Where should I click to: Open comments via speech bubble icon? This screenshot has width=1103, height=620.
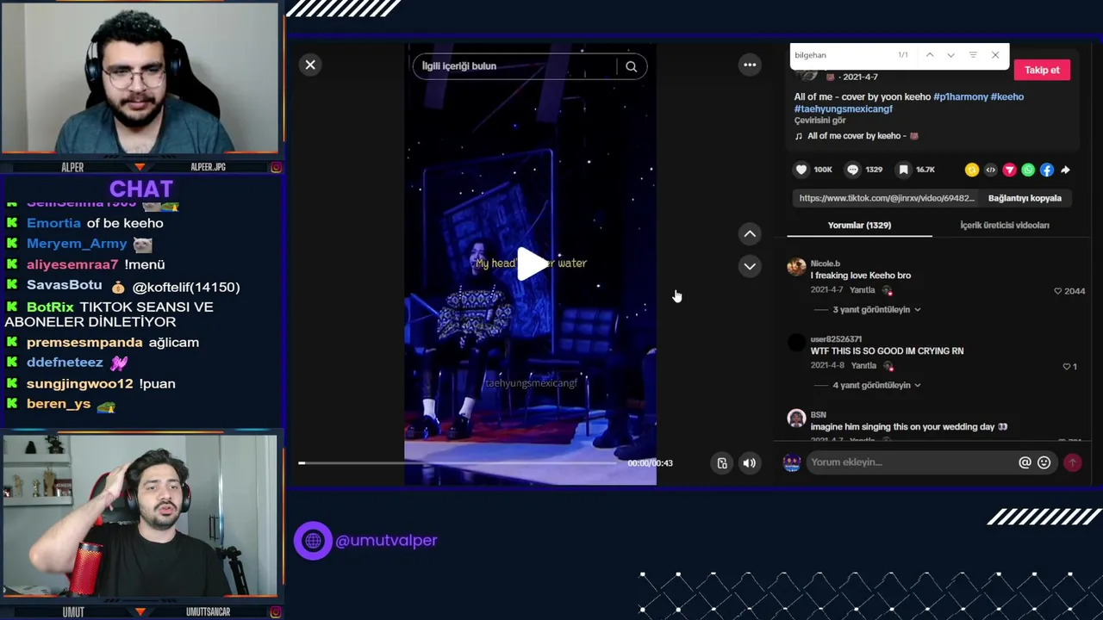pos(853,170)
